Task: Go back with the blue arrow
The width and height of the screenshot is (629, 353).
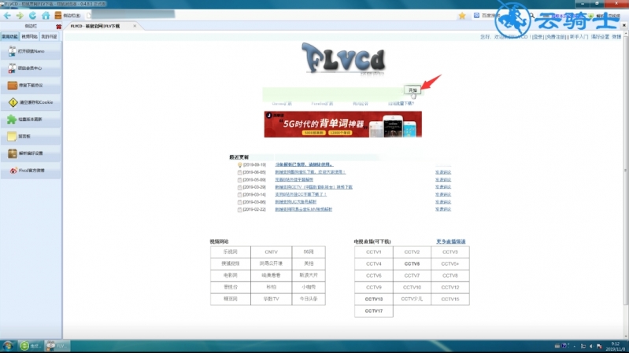Action: coord(7,15)
